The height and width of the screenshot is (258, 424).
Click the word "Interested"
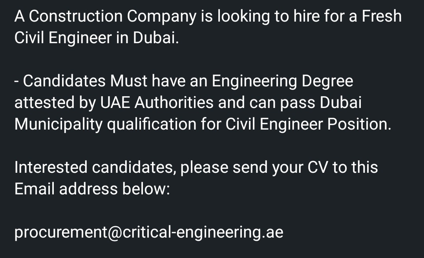pyautogui.click(x=51, y=168)
